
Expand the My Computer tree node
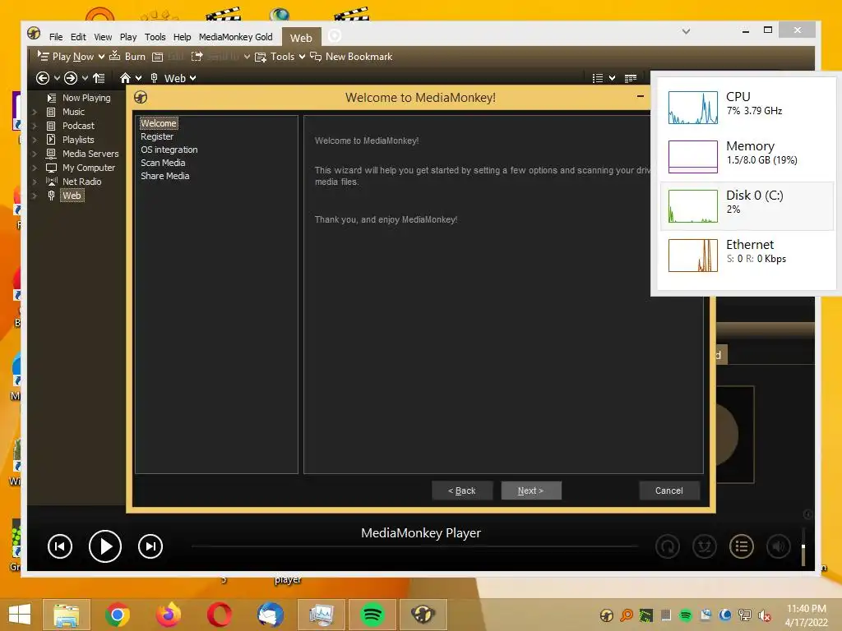click(35, 168)
